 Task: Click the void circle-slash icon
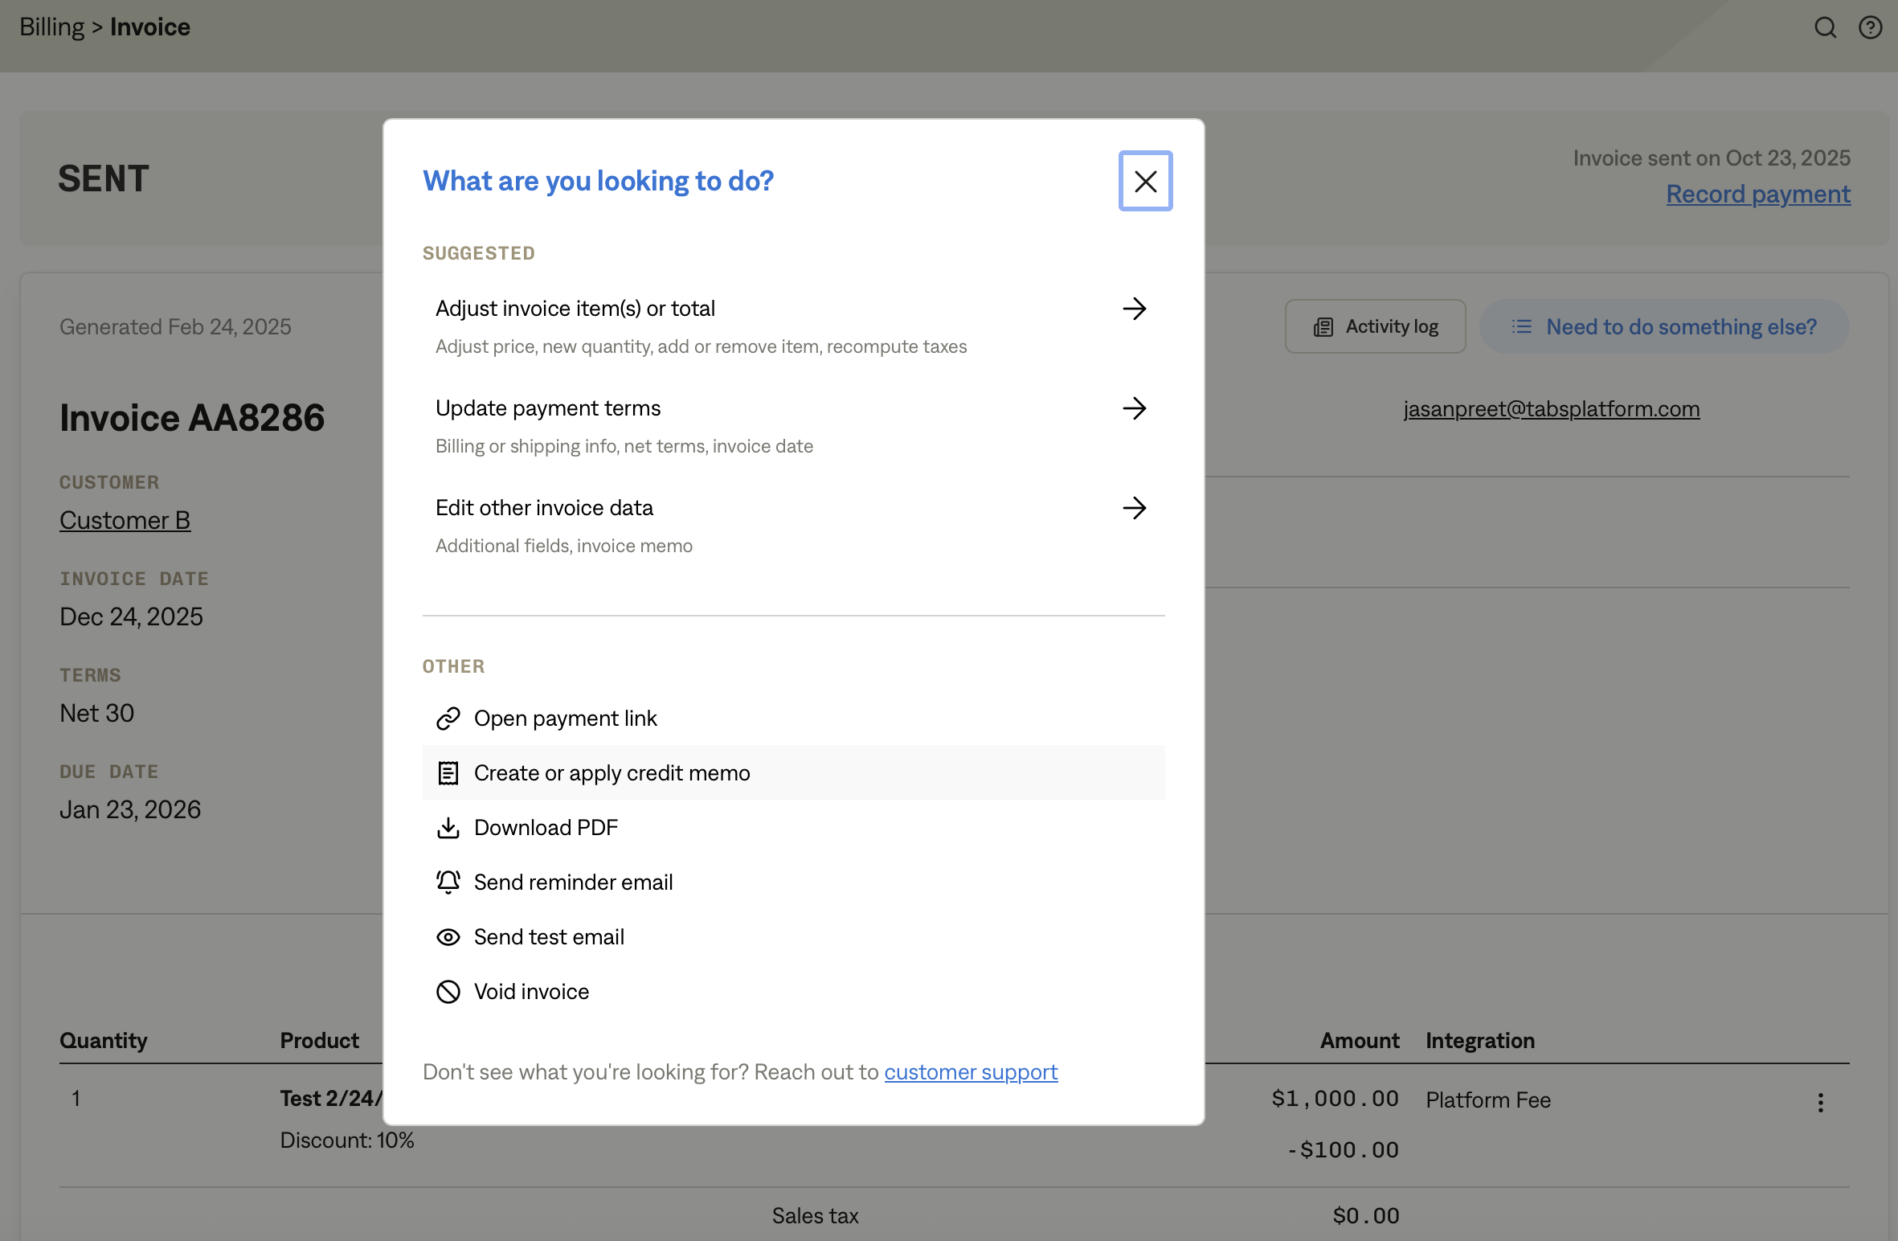(x=448, y=991)
